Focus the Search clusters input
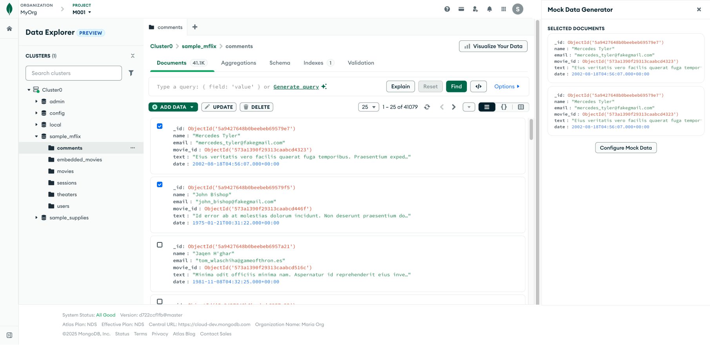The height and width of the screenshot is (345, 710). tap(74, 73)
